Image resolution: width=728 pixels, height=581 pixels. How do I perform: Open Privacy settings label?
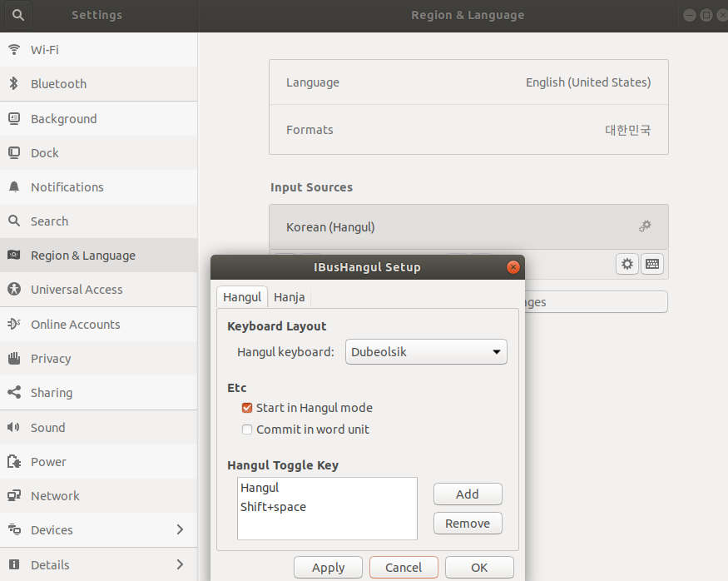51,359
